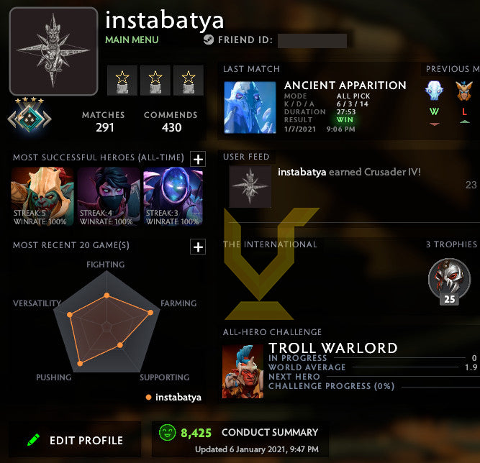Image resolution: width=480 pixels, height=463 pixels.
Task: Open the Ancient Apparition previous match icon
Action: (434, 91)
